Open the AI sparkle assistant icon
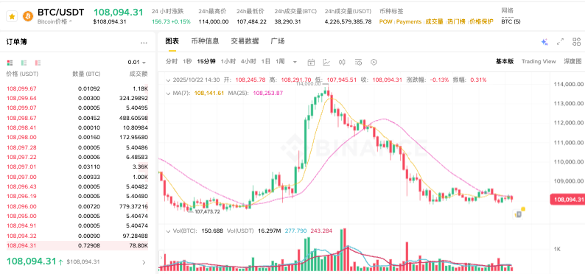 click(544, 42)
